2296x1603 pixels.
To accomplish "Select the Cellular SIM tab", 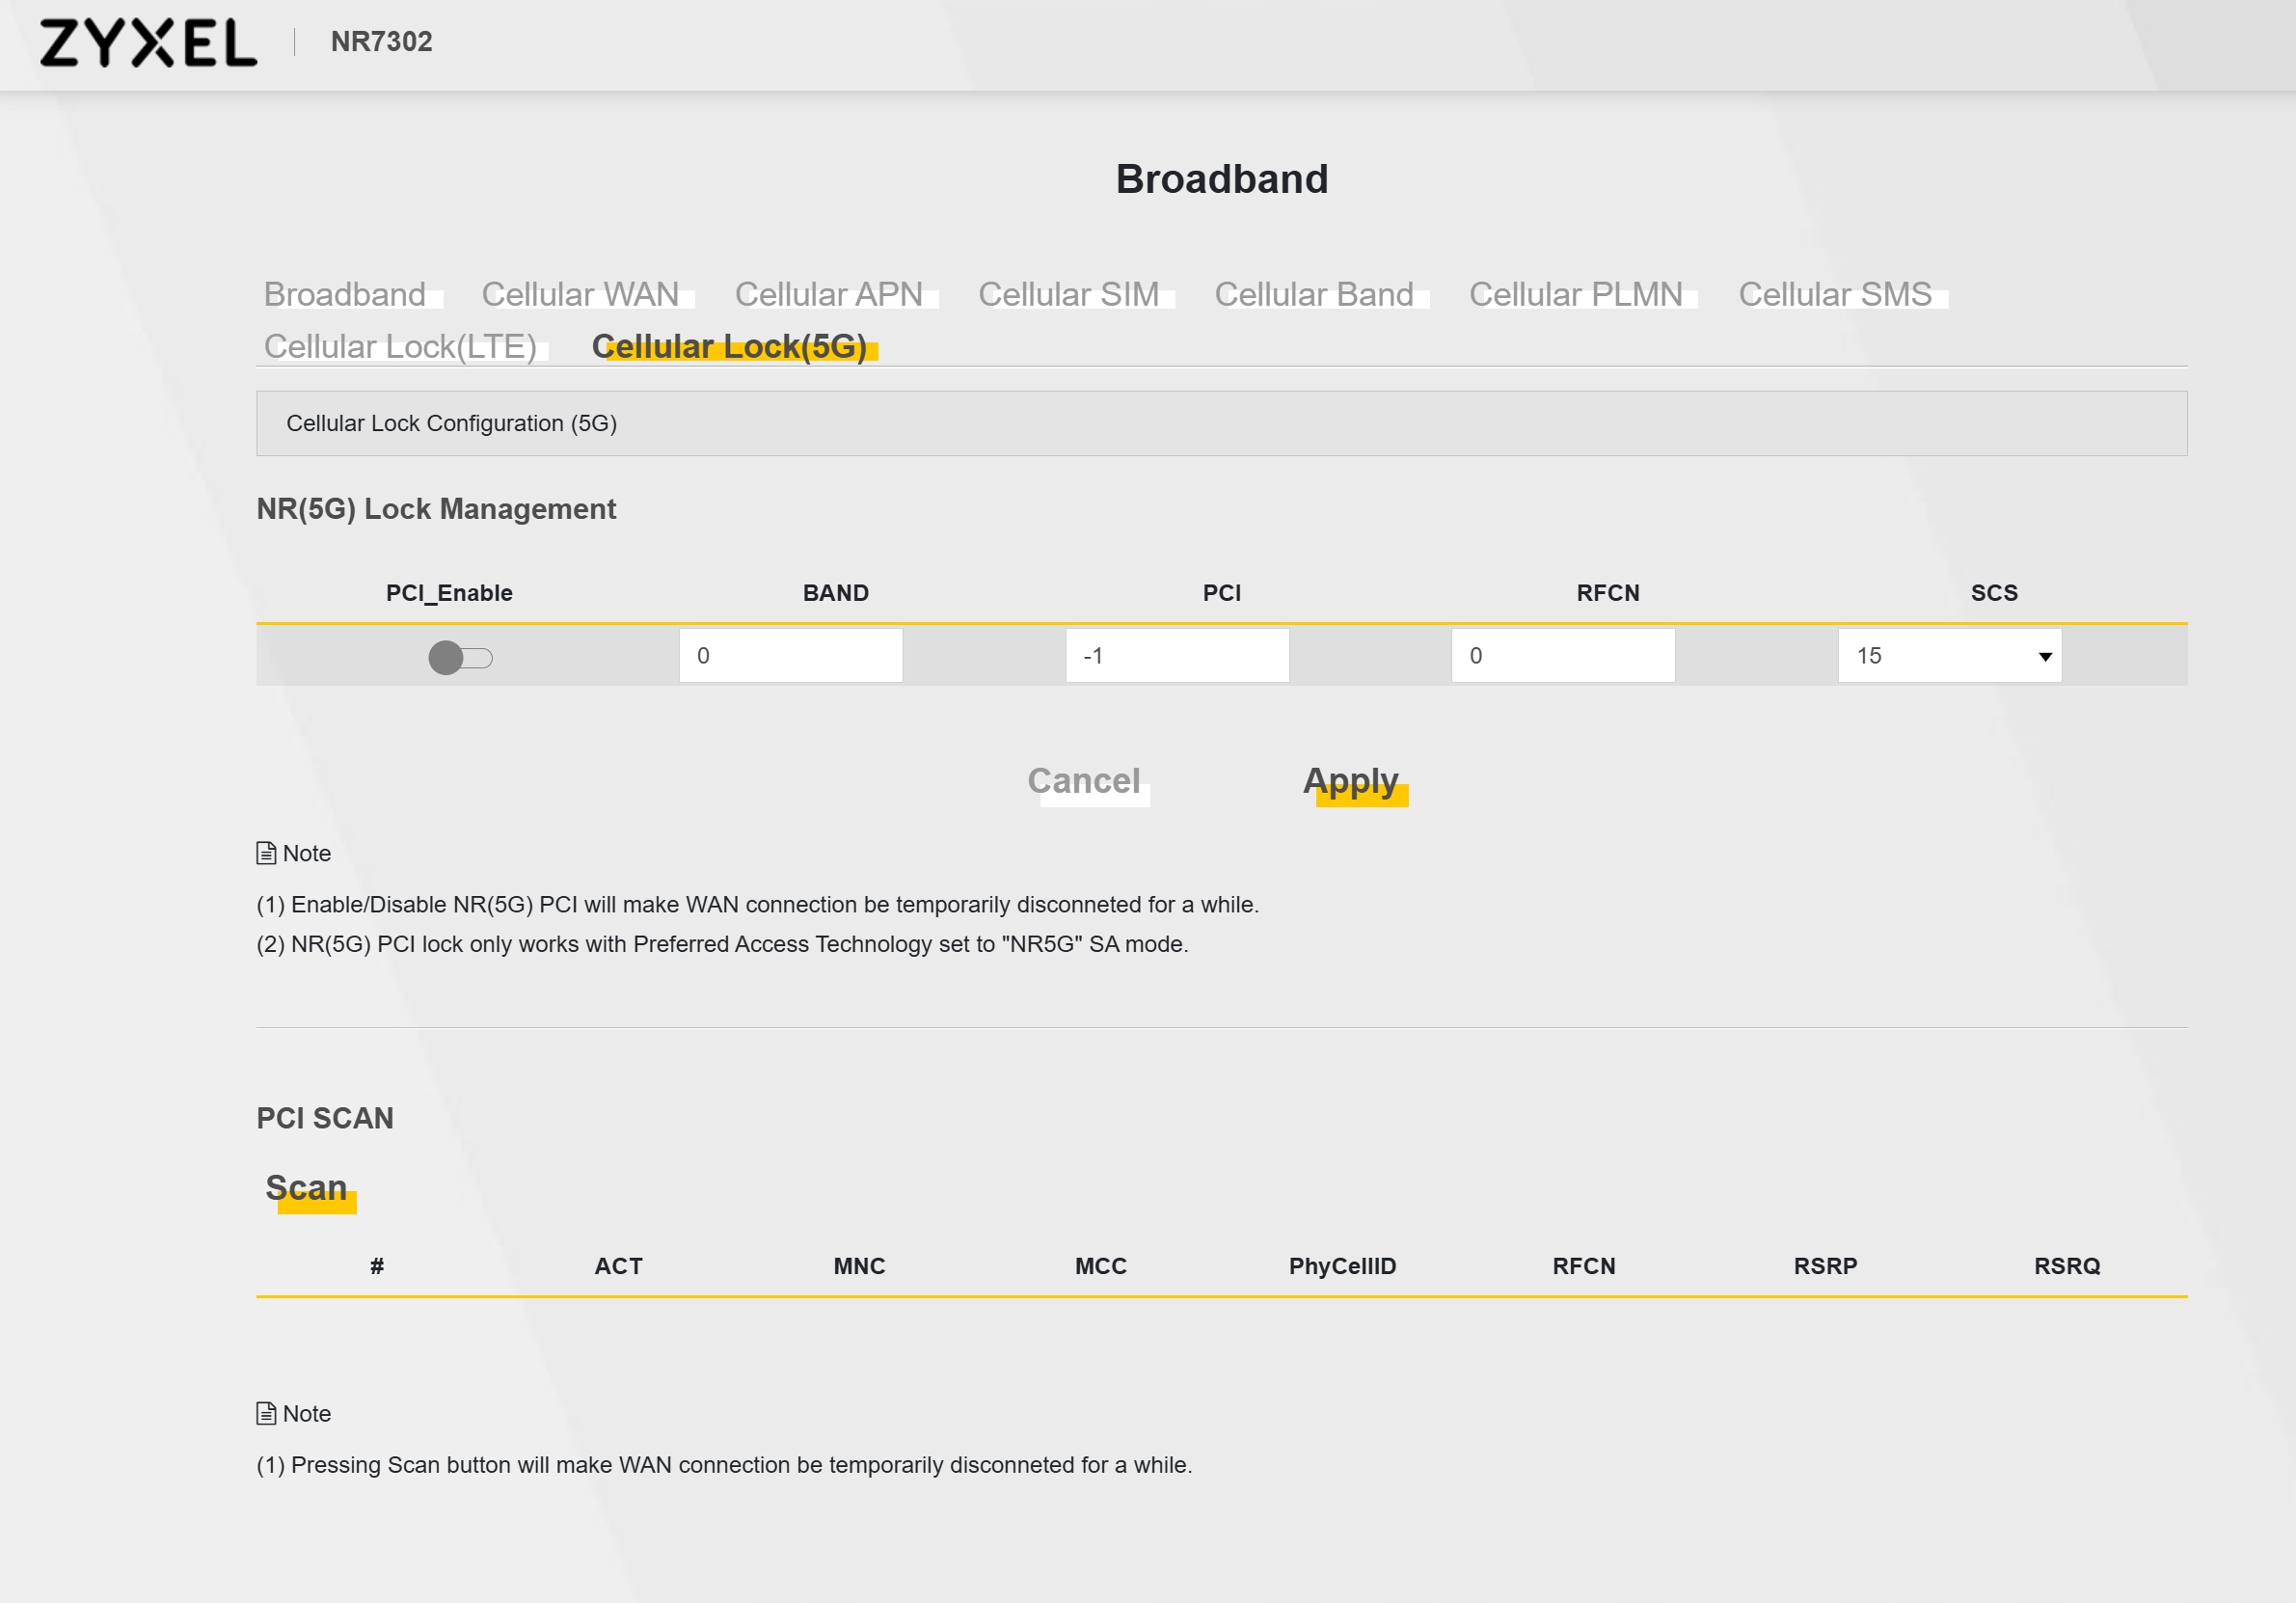I will pyautogui.click(x=1068, y=294).
